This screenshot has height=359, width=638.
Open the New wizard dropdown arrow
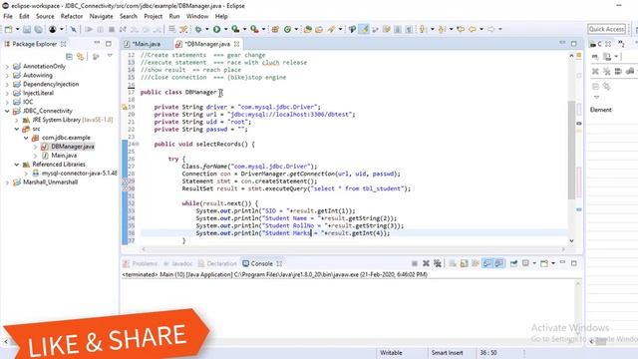click(17, 29)
